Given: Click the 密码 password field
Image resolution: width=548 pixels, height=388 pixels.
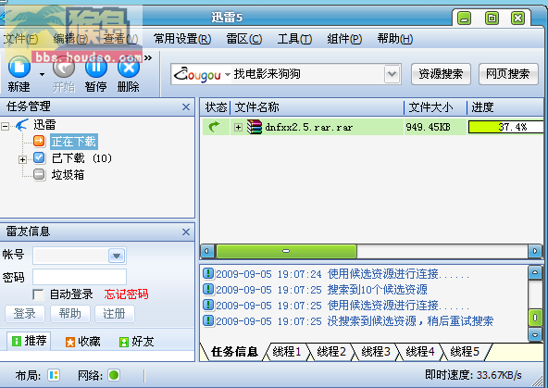Looking at the screenshot, I should click(80, 277).
